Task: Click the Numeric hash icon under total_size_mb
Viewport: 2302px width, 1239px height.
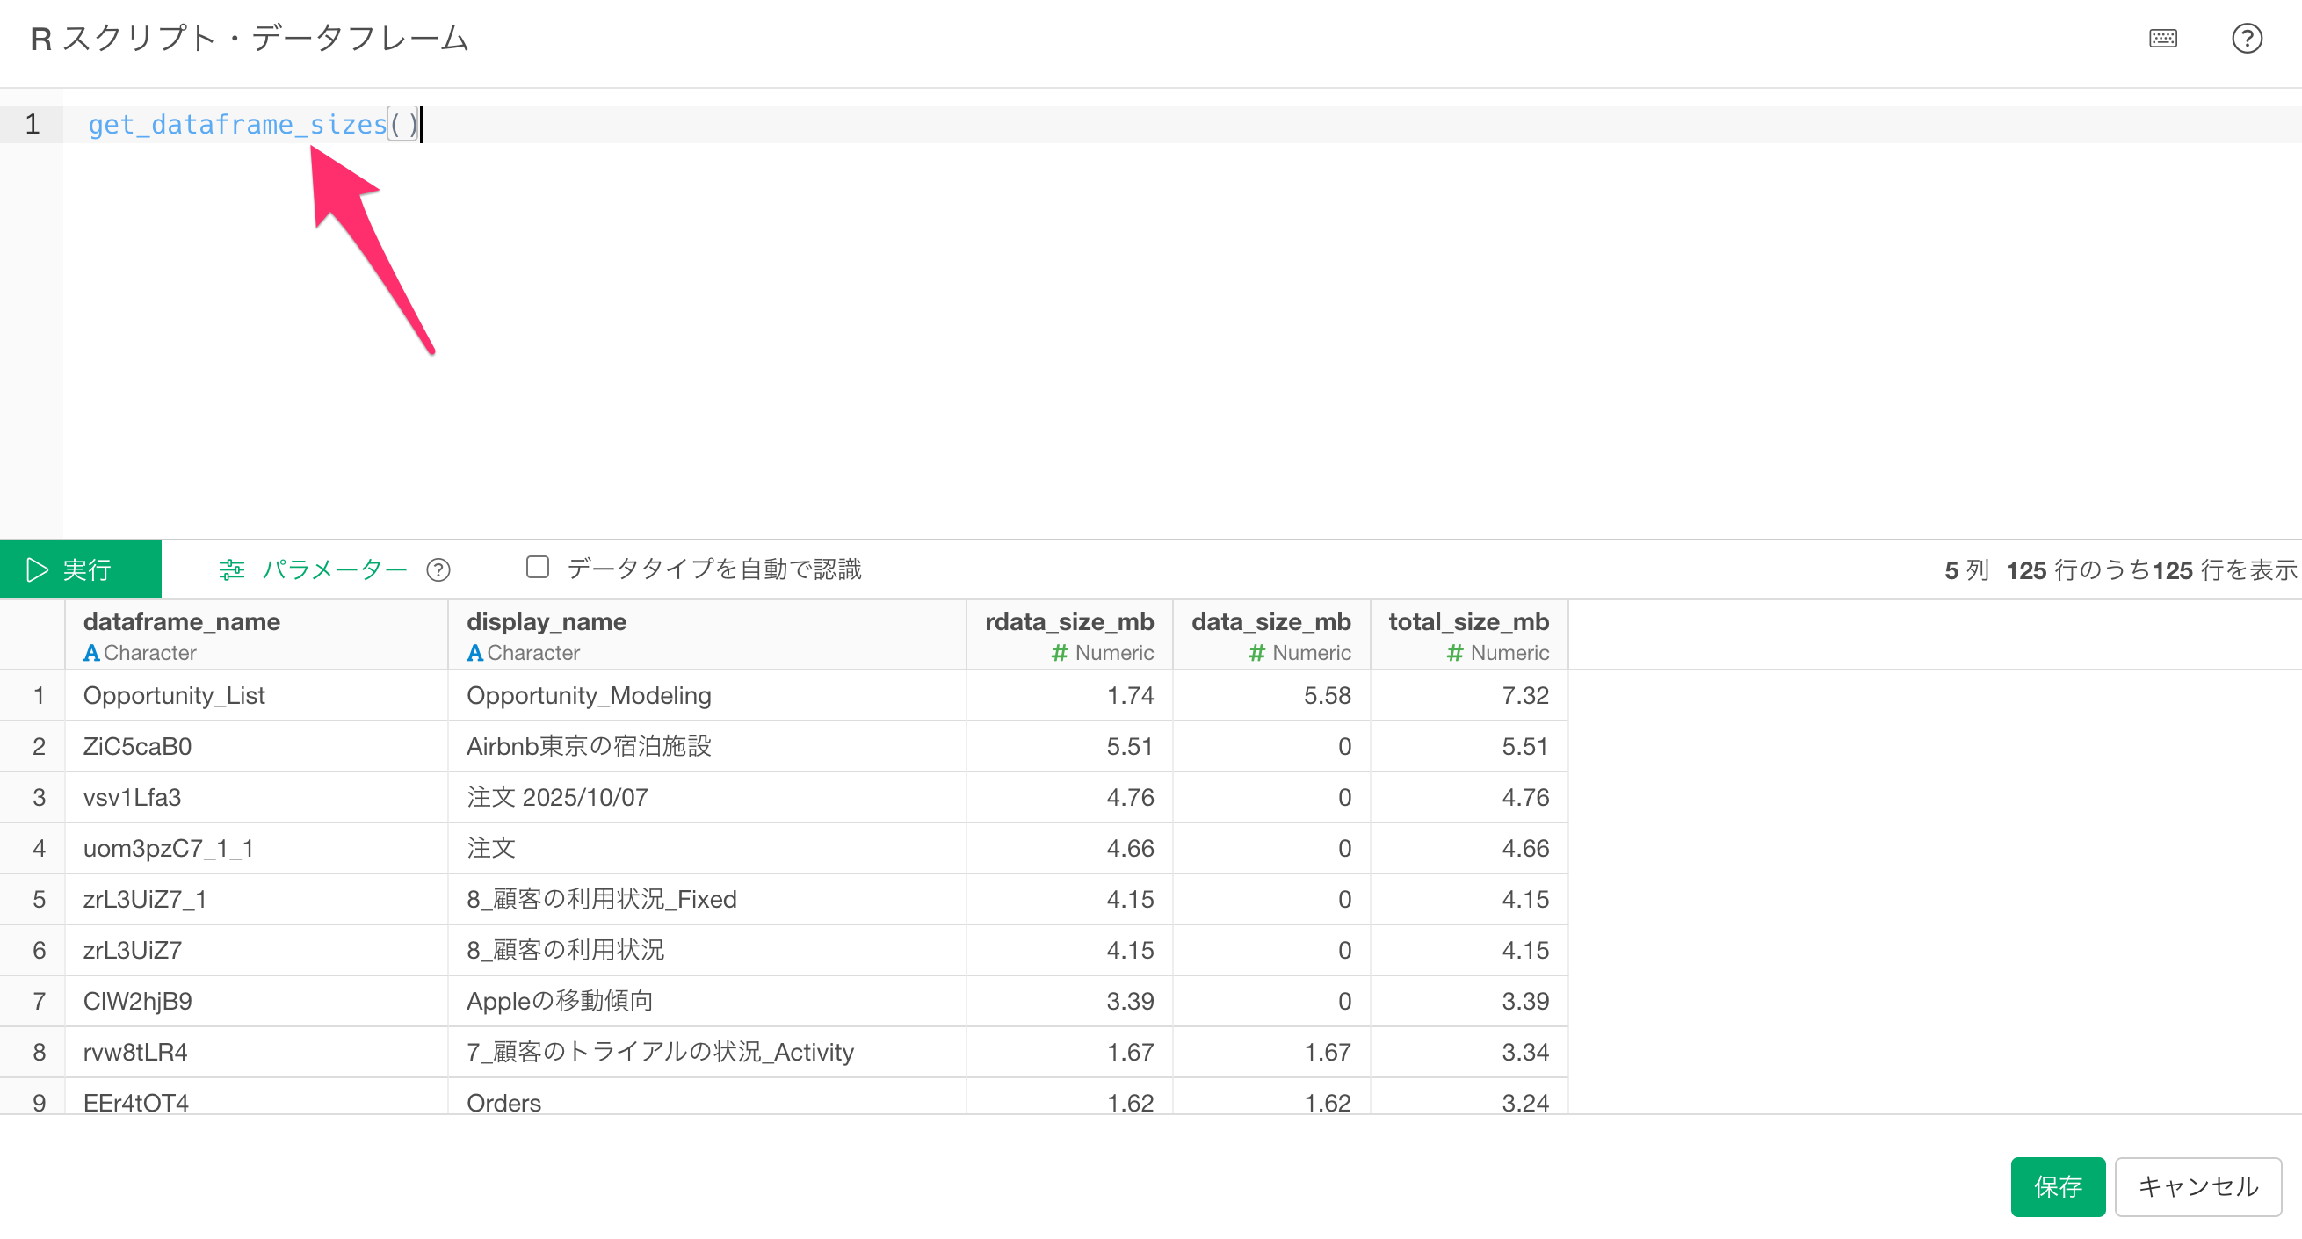Action: pyautogui.click(x=1454, y=653)
